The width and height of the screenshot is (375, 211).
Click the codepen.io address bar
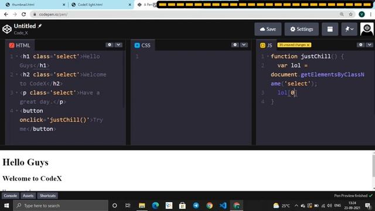(184, 14)
